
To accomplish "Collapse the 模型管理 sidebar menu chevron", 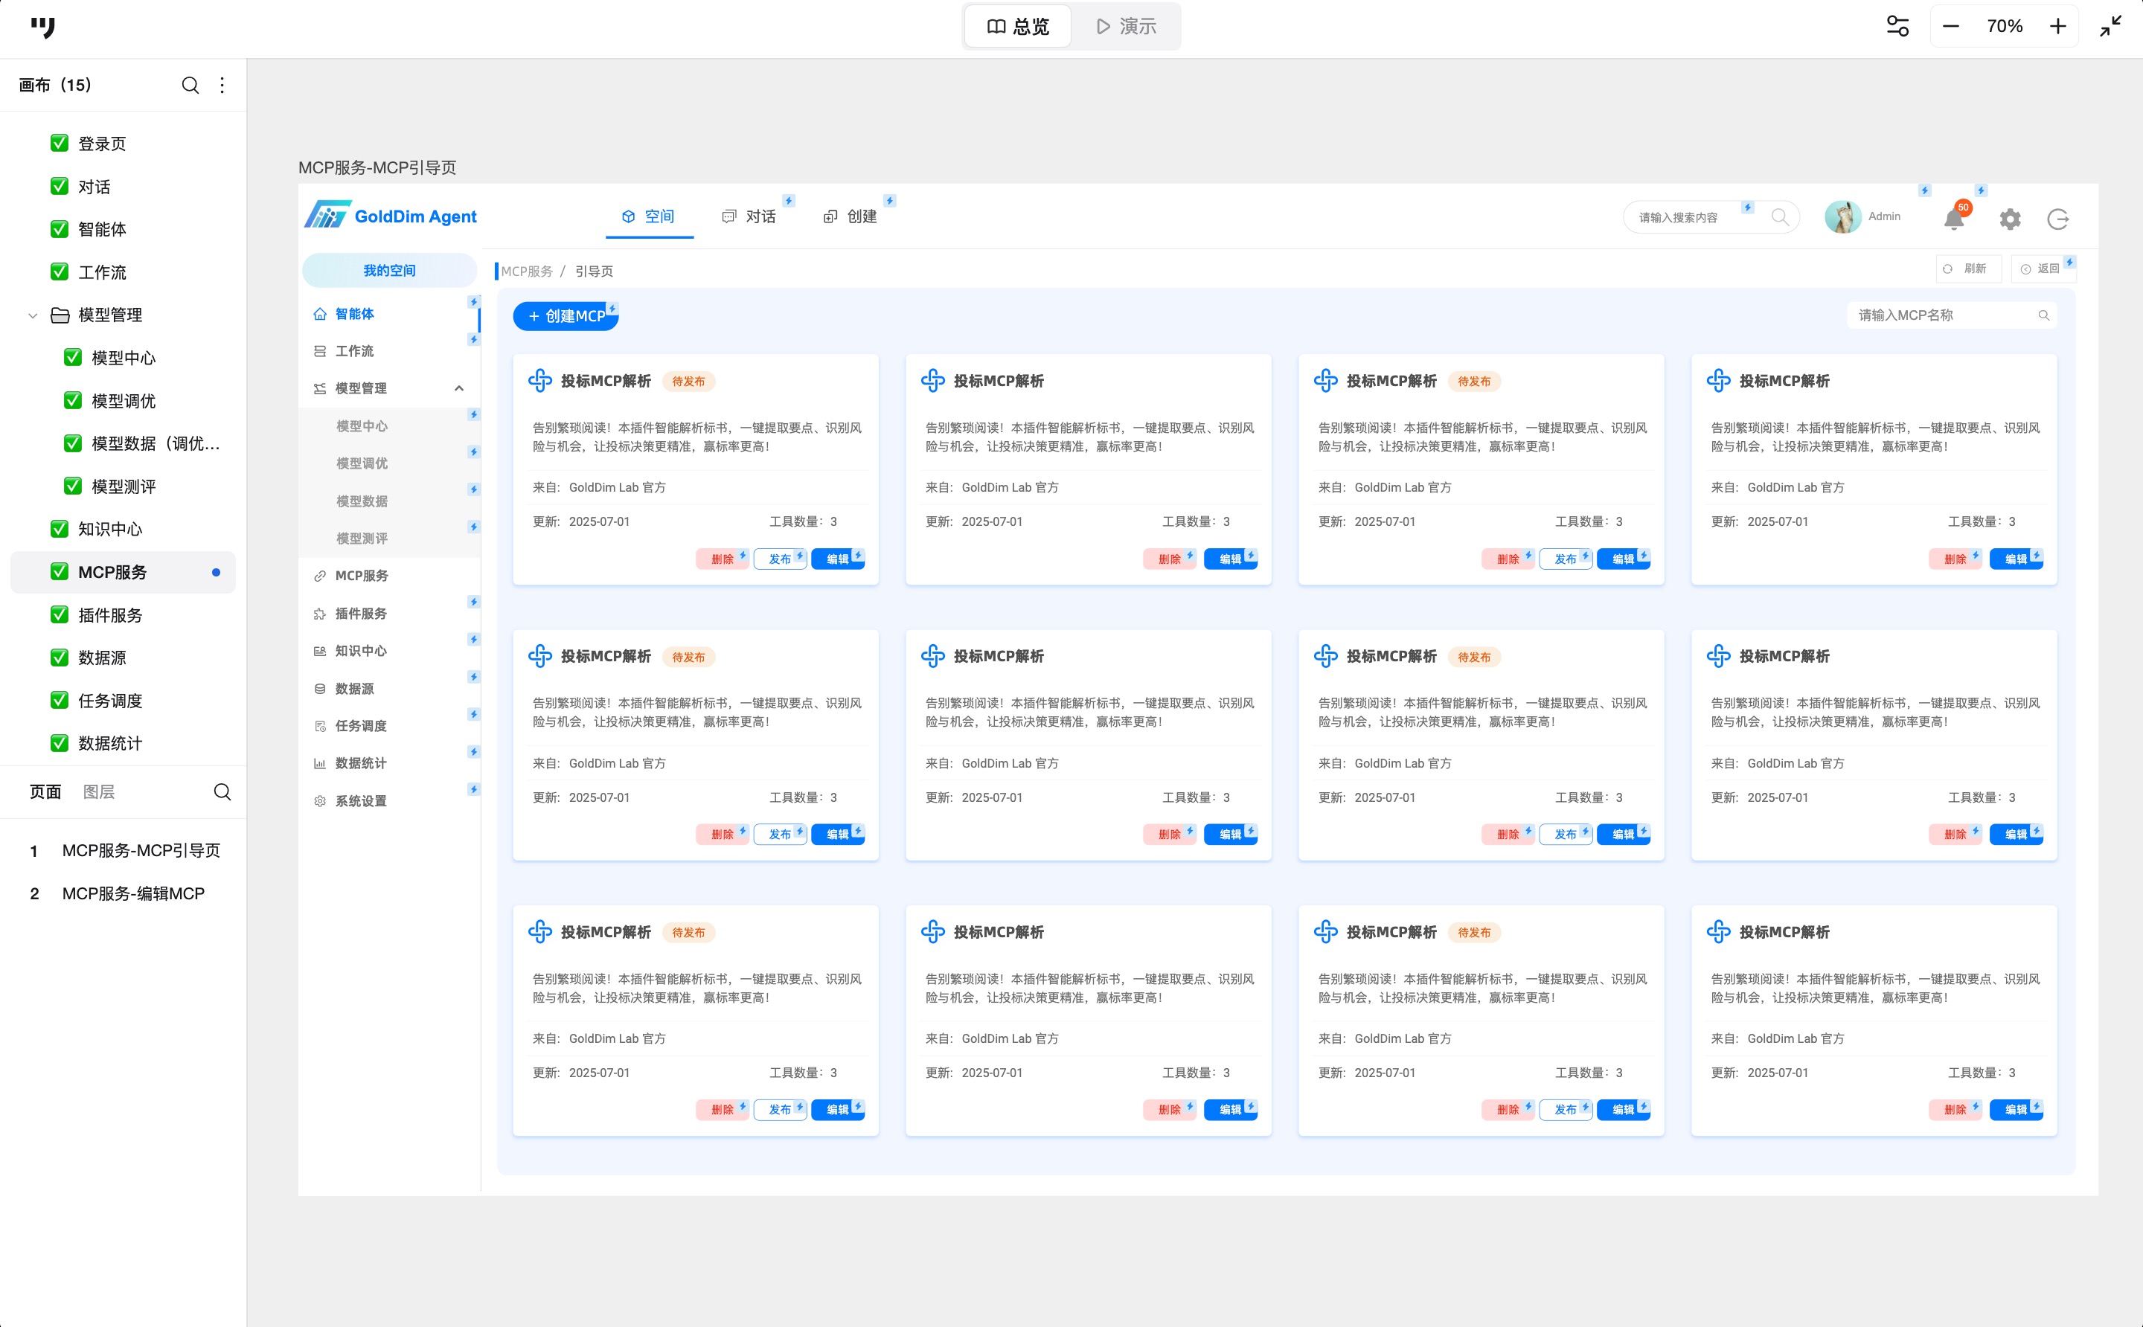I will click(x=459, y=388).
